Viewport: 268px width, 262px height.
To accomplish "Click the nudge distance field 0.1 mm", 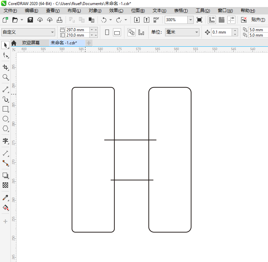I will point(222,32).
